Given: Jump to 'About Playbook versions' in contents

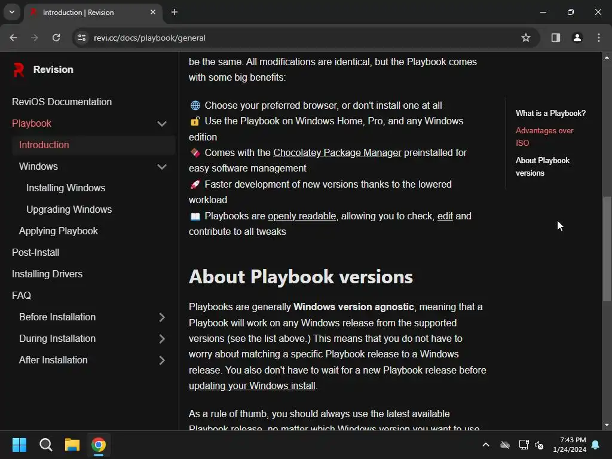Looking at the screenshot, I should click(542, 167).
